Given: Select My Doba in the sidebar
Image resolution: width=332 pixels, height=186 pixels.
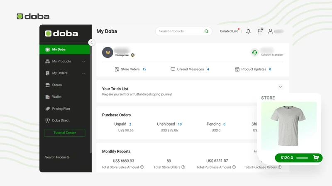Looking at the screenshot, I should (65, 49).
